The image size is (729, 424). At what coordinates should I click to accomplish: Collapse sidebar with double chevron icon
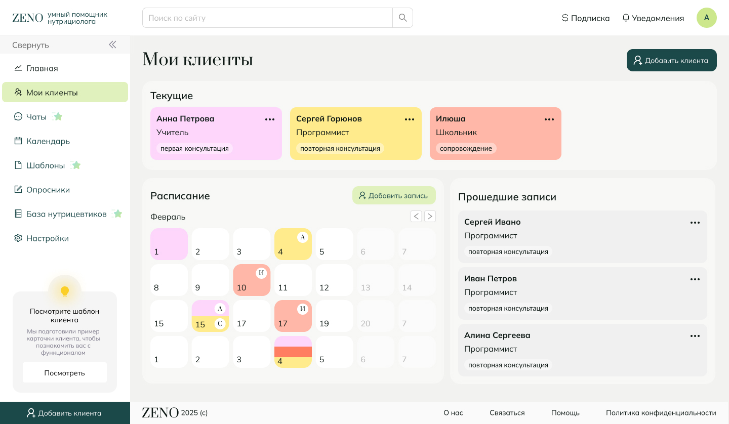(x=112, y=45)
